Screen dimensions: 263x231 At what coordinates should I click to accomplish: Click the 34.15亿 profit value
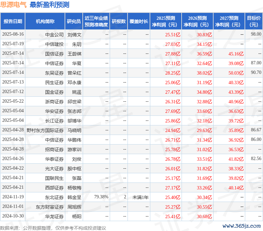204,44
